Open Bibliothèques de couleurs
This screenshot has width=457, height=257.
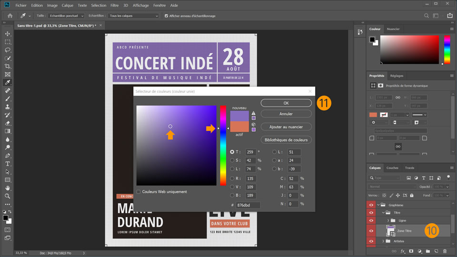286,140
